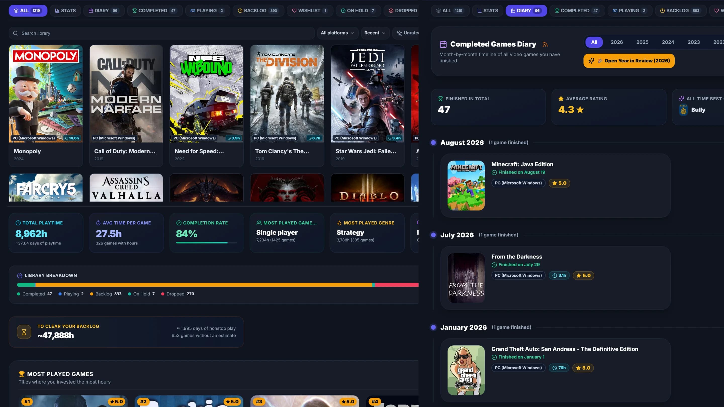Image resolution: width=724 pixels, height=407 pixels.
Task: Click the Library Breakdown pie chart icon
Action: pyautogui.click(x=20, y=276)
